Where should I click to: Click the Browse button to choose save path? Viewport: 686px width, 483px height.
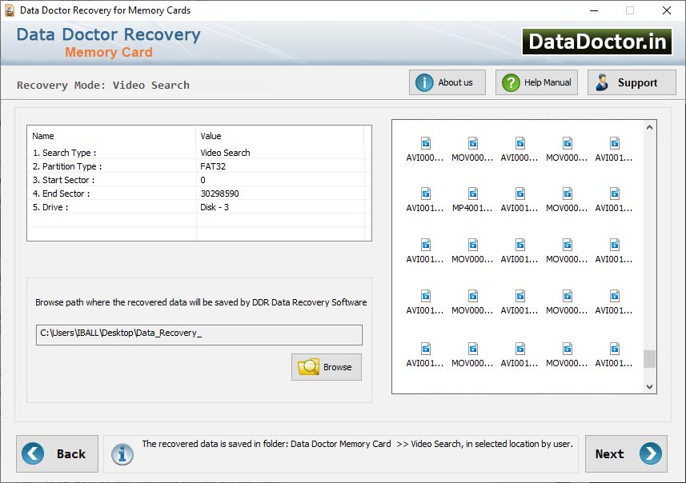coord(326,366)
